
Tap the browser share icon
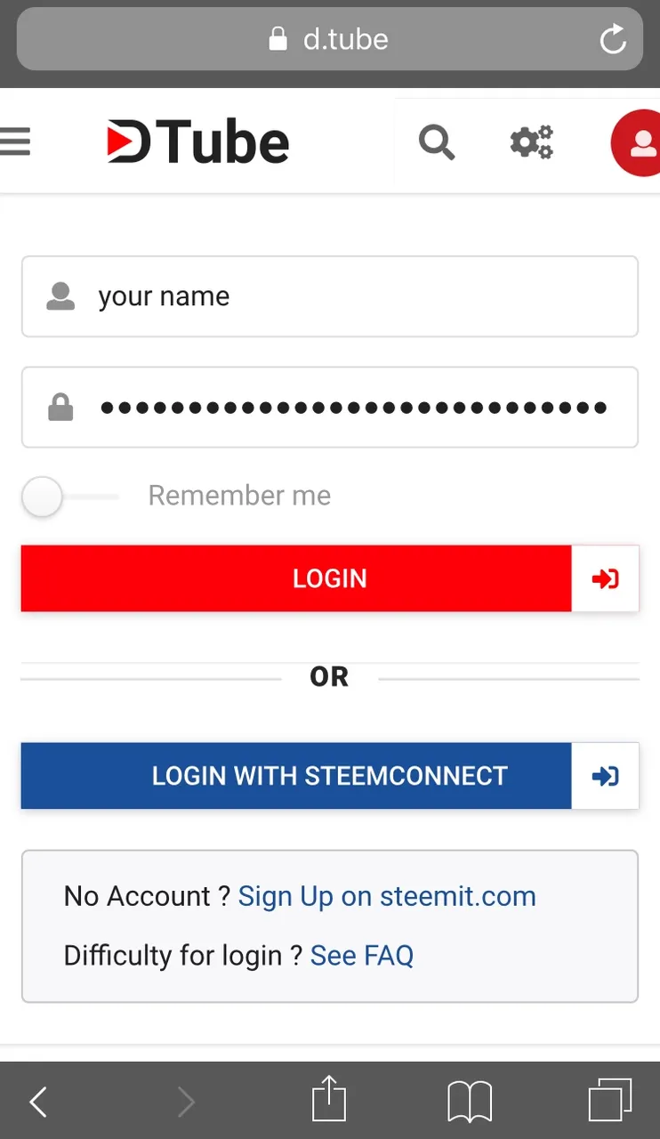click(x=328, y=1100)
